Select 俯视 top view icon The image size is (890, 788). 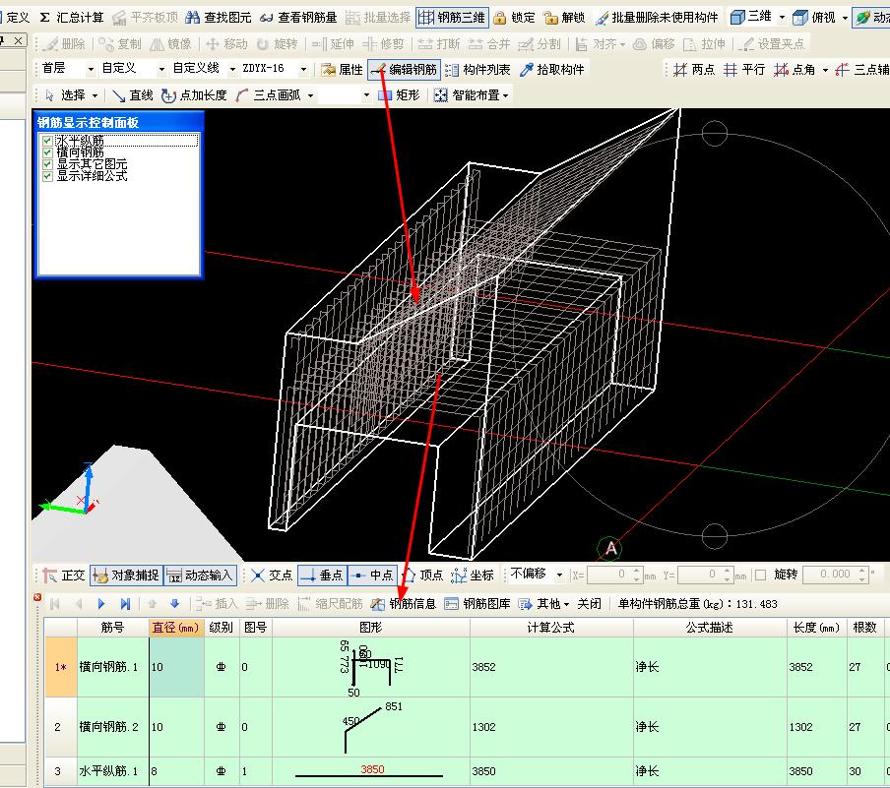pyautogui.click(x=799, y=18)
